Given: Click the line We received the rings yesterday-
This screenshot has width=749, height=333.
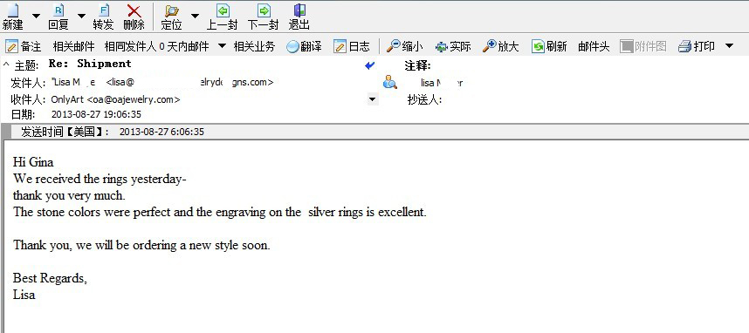Looking at the screenshot, I should 100,179.
